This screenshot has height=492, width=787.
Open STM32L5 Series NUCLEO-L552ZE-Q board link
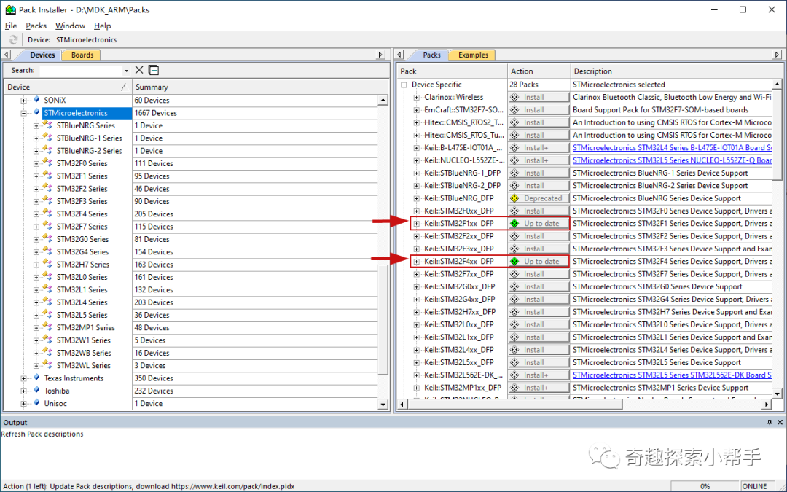[x=672, y=160]
